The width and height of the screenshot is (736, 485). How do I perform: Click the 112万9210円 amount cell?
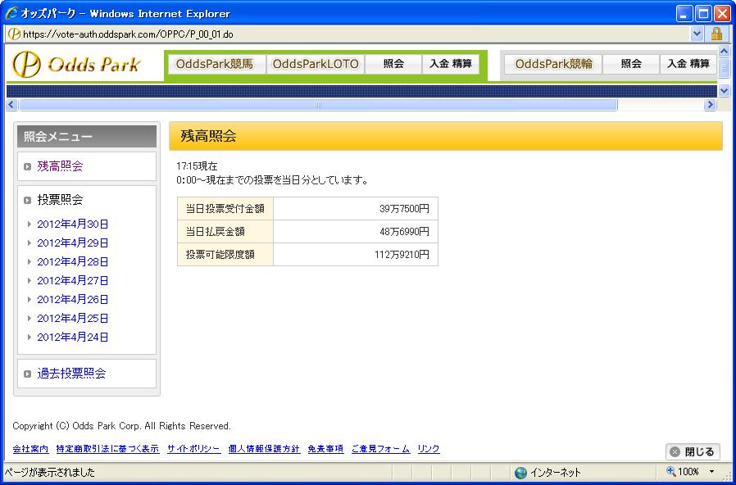tap(356, 255)
